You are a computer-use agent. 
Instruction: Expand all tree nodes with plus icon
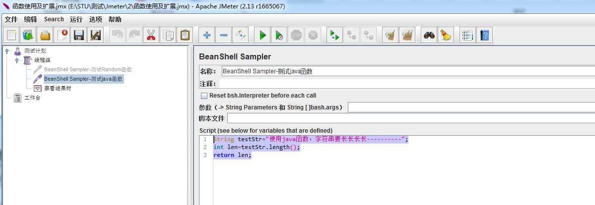point(207,35)
